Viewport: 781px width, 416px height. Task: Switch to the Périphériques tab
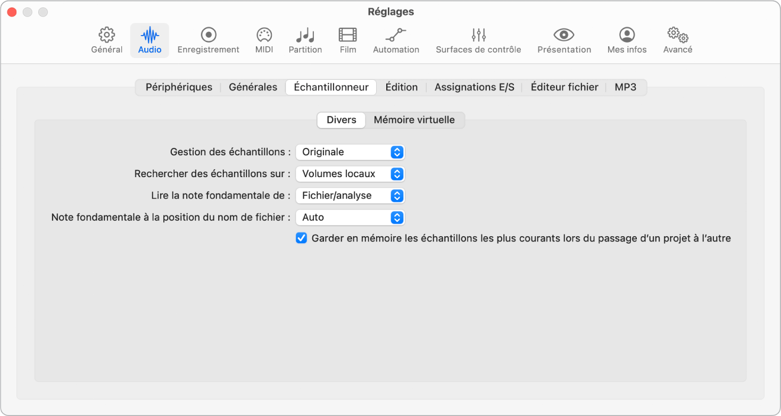pos(179,87)
